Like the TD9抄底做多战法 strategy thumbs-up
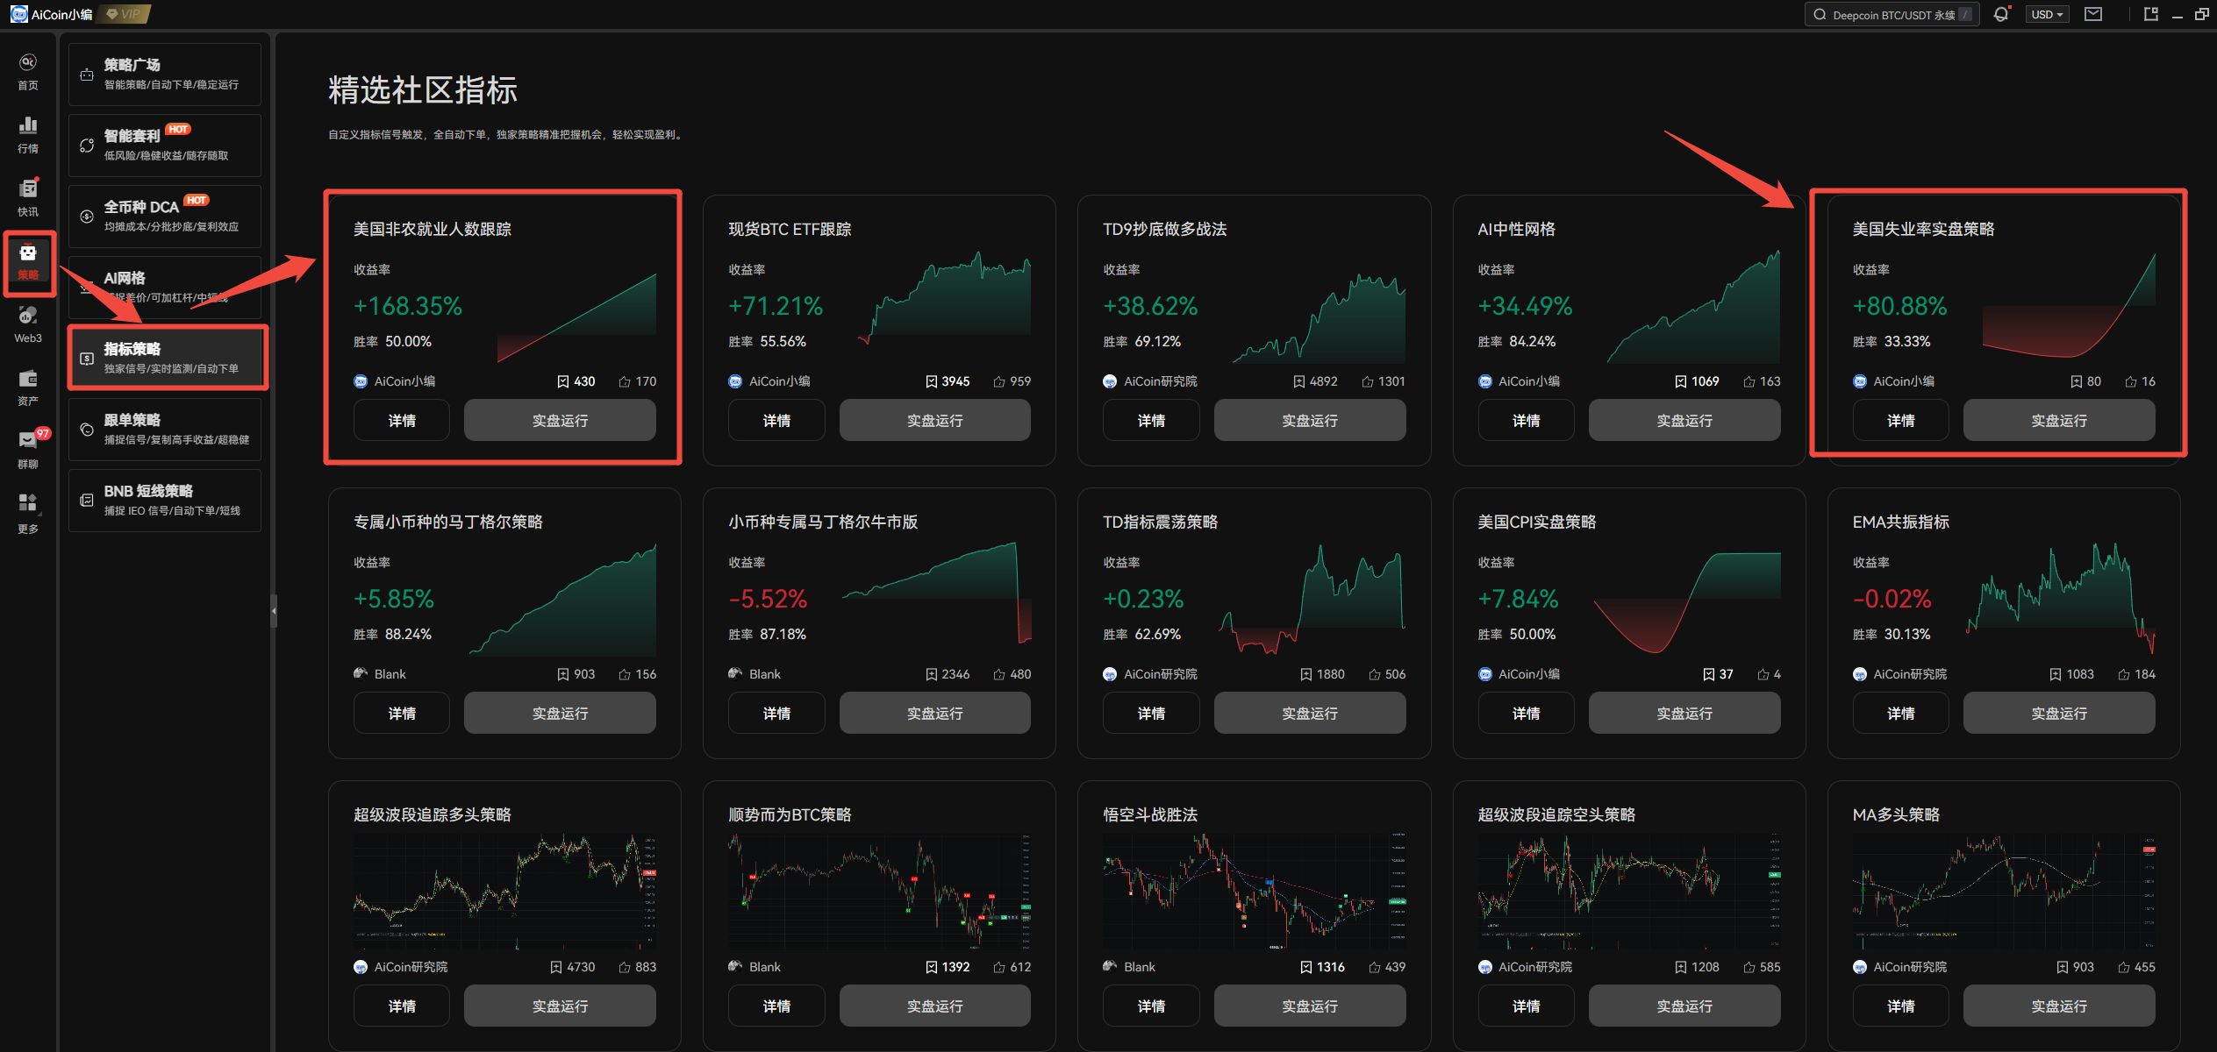Image resolution: width=2217 pixels, height=1052 pixels. tap(1367, 381)
